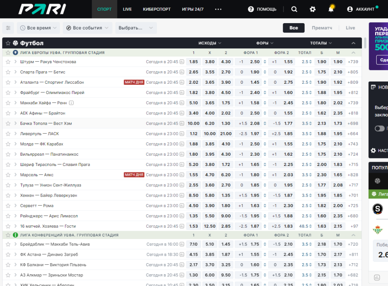
Task: Open statistics icon for Штурм — Ракув Ченстохова
Action: 182,62
